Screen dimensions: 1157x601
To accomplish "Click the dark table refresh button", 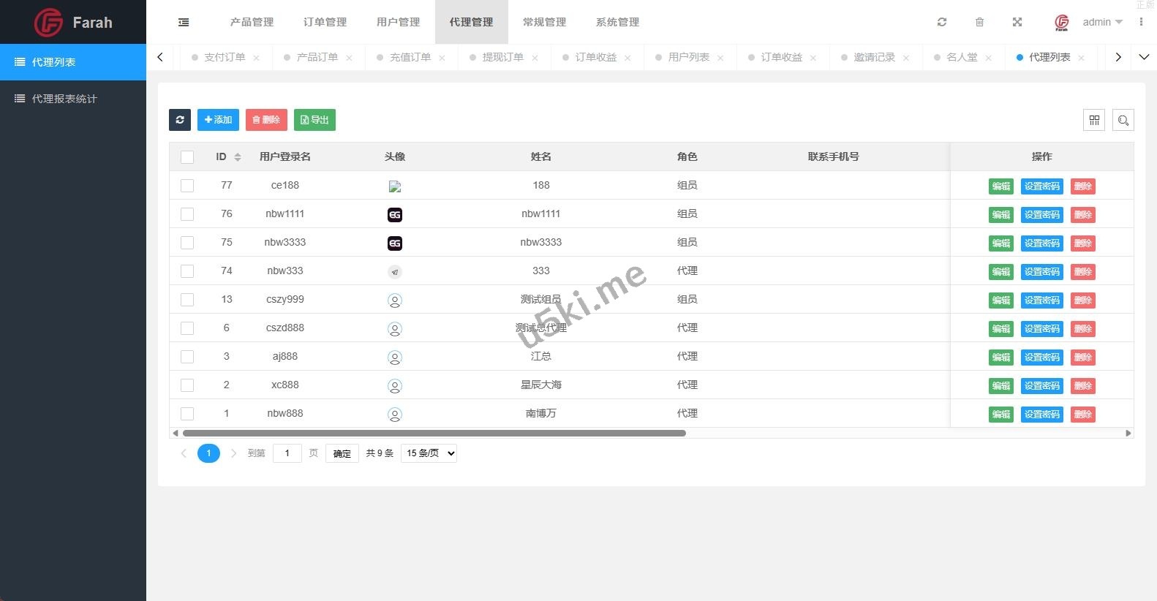I will (180, 120).
